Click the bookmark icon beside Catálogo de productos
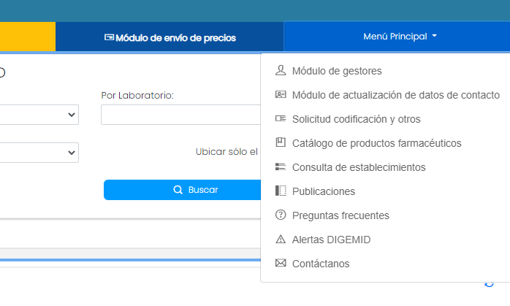This screenshot has width=510, height=306. (x=281, y=142)
